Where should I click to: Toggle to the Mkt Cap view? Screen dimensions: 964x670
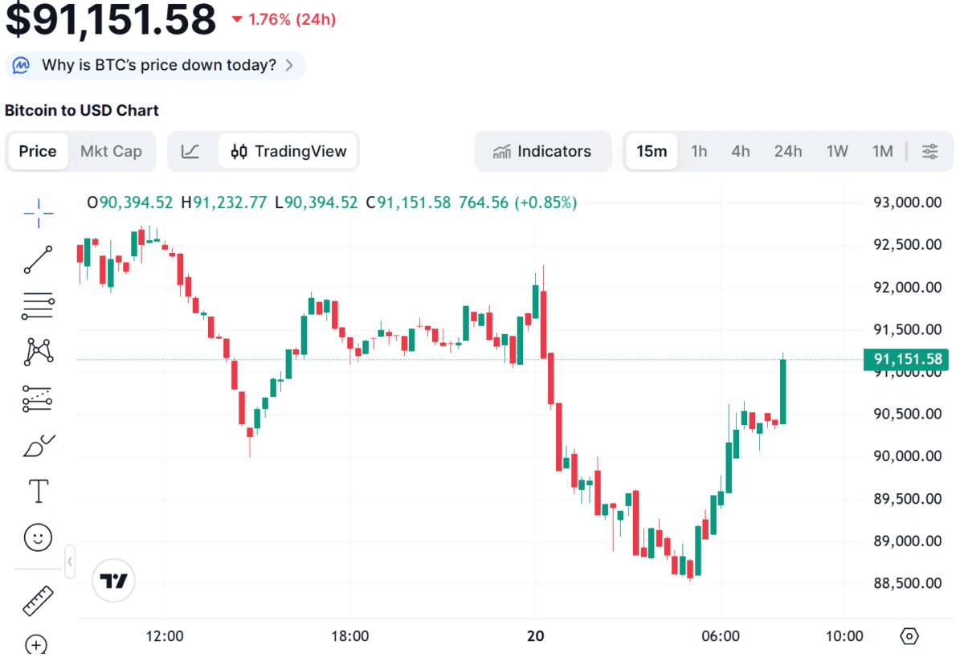coord(111,152)
